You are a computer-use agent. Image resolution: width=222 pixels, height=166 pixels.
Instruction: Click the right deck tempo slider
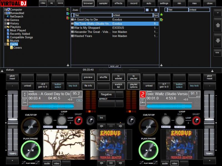point(209,123)
